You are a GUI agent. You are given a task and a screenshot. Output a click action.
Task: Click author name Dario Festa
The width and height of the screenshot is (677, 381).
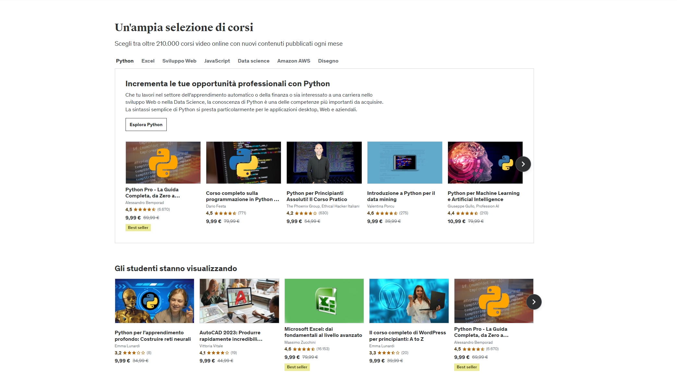216,206
